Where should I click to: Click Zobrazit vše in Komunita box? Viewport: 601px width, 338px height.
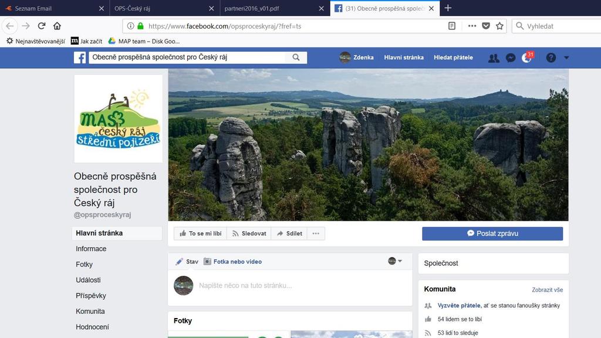(x=548, y=290)
